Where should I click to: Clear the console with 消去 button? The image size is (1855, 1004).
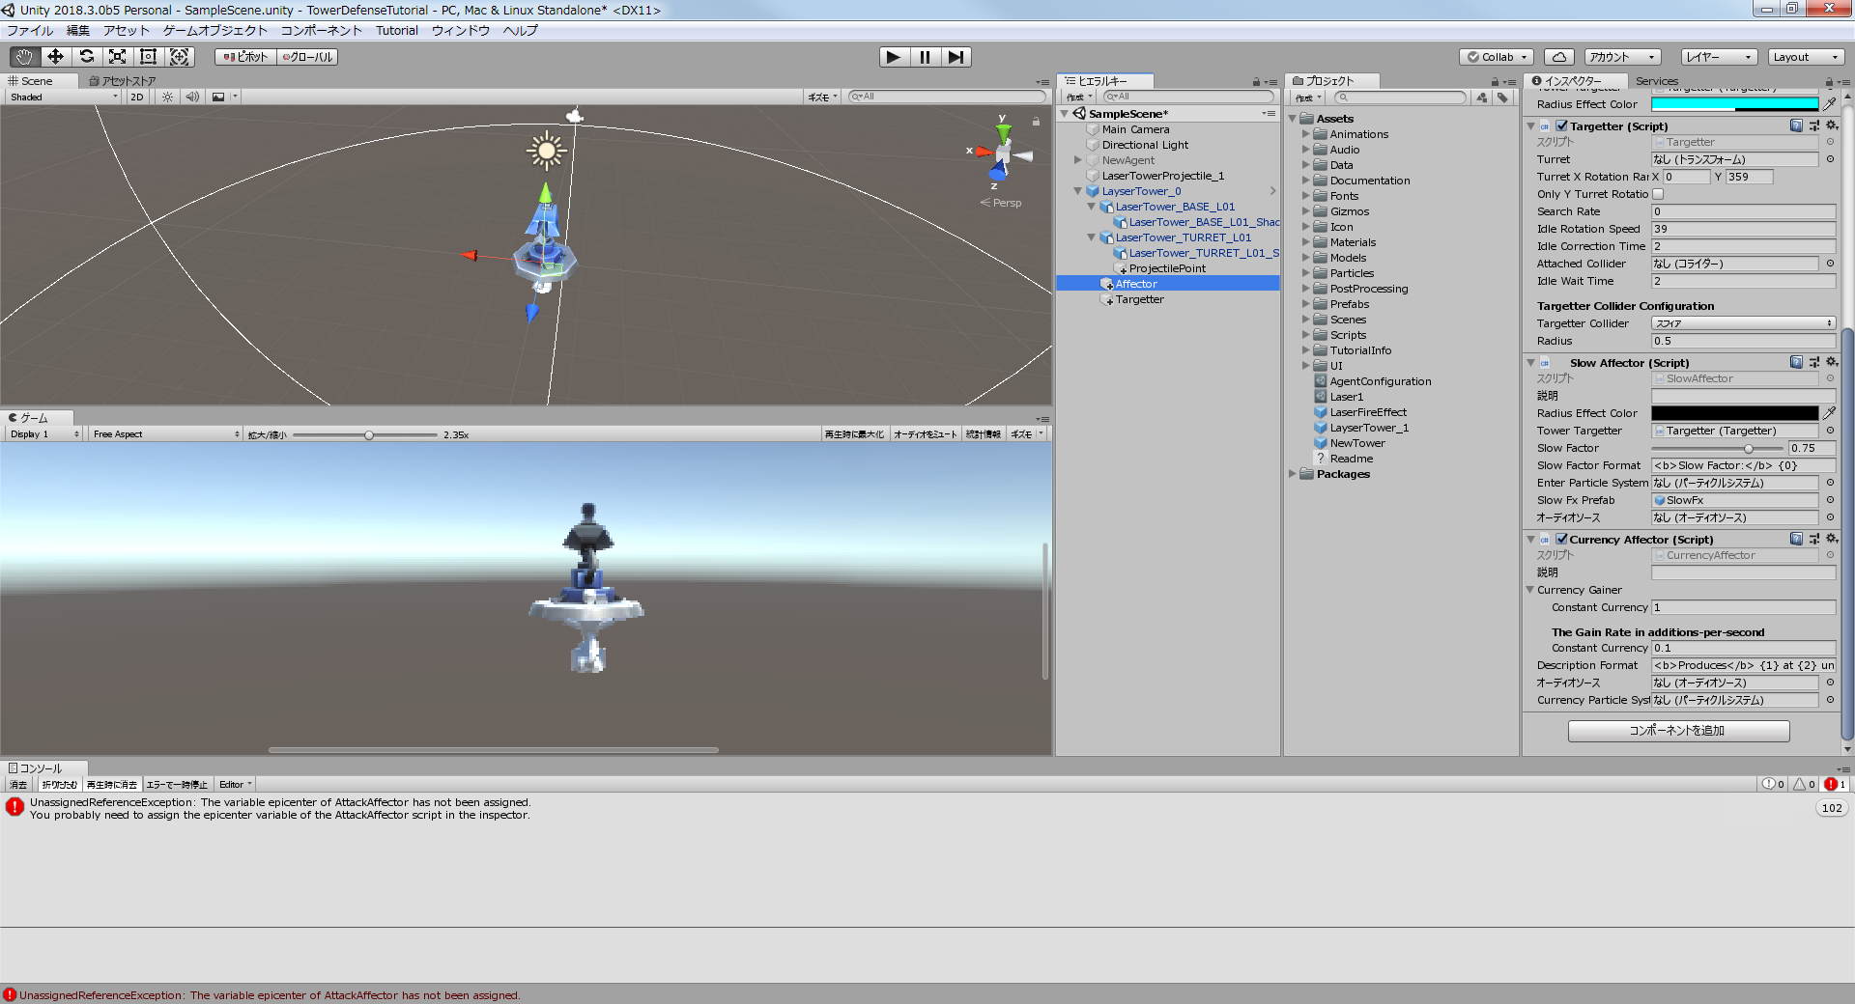pos(18,785)
